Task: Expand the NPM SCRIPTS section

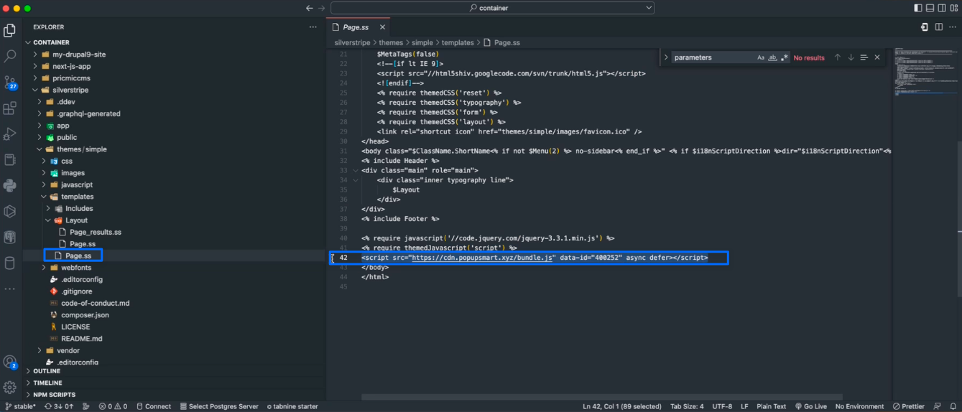Action: click(x=54, y=395)
